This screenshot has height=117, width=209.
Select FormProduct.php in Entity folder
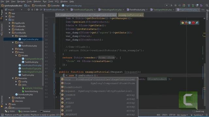click(28, 46)
